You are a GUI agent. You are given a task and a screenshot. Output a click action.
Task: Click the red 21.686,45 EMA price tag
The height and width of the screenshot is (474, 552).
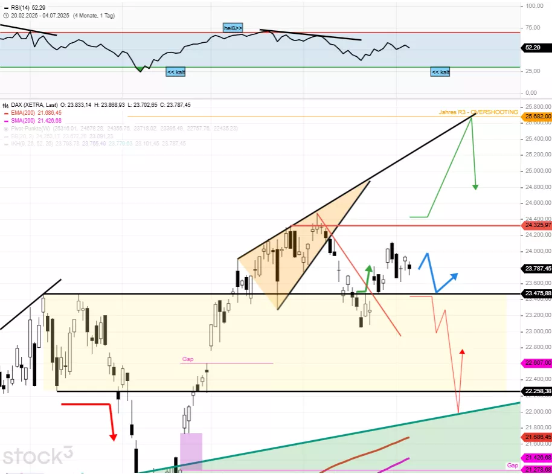pos(538,437)
